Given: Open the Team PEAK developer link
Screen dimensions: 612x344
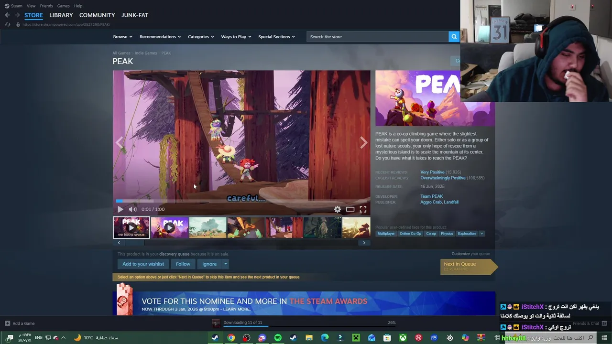Looking at the screenshot, I should [x=432, y=196].
